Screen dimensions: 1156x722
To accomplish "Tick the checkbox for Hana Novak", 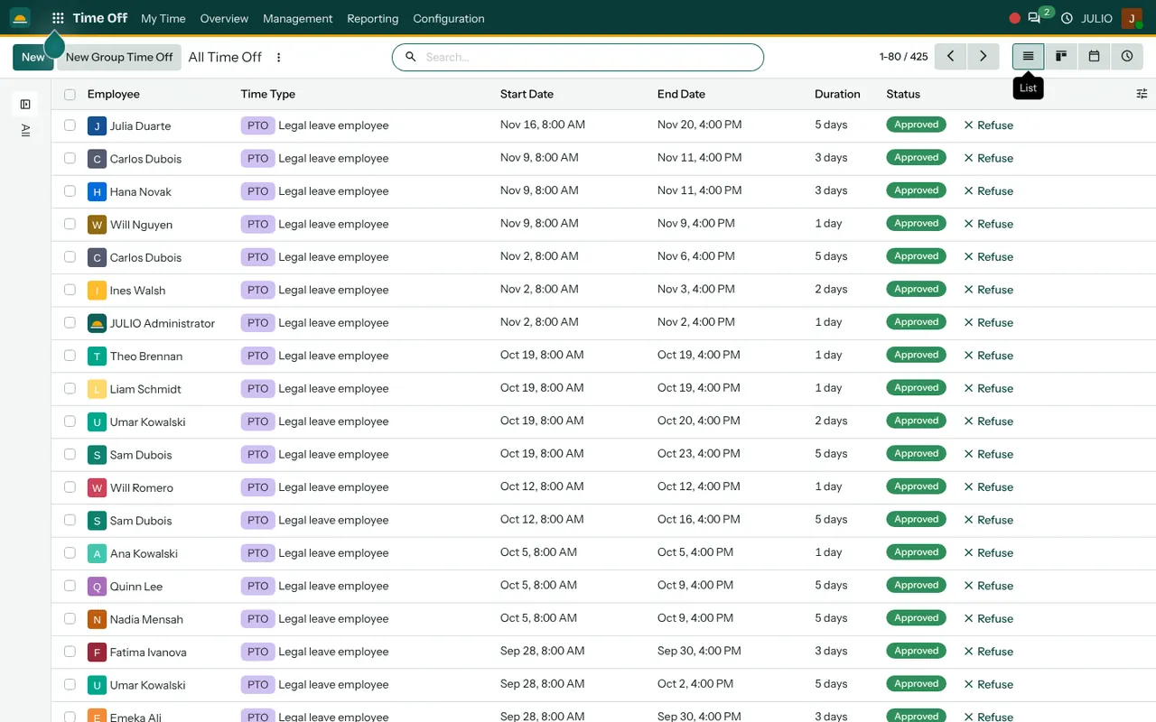I will (70, 191).
